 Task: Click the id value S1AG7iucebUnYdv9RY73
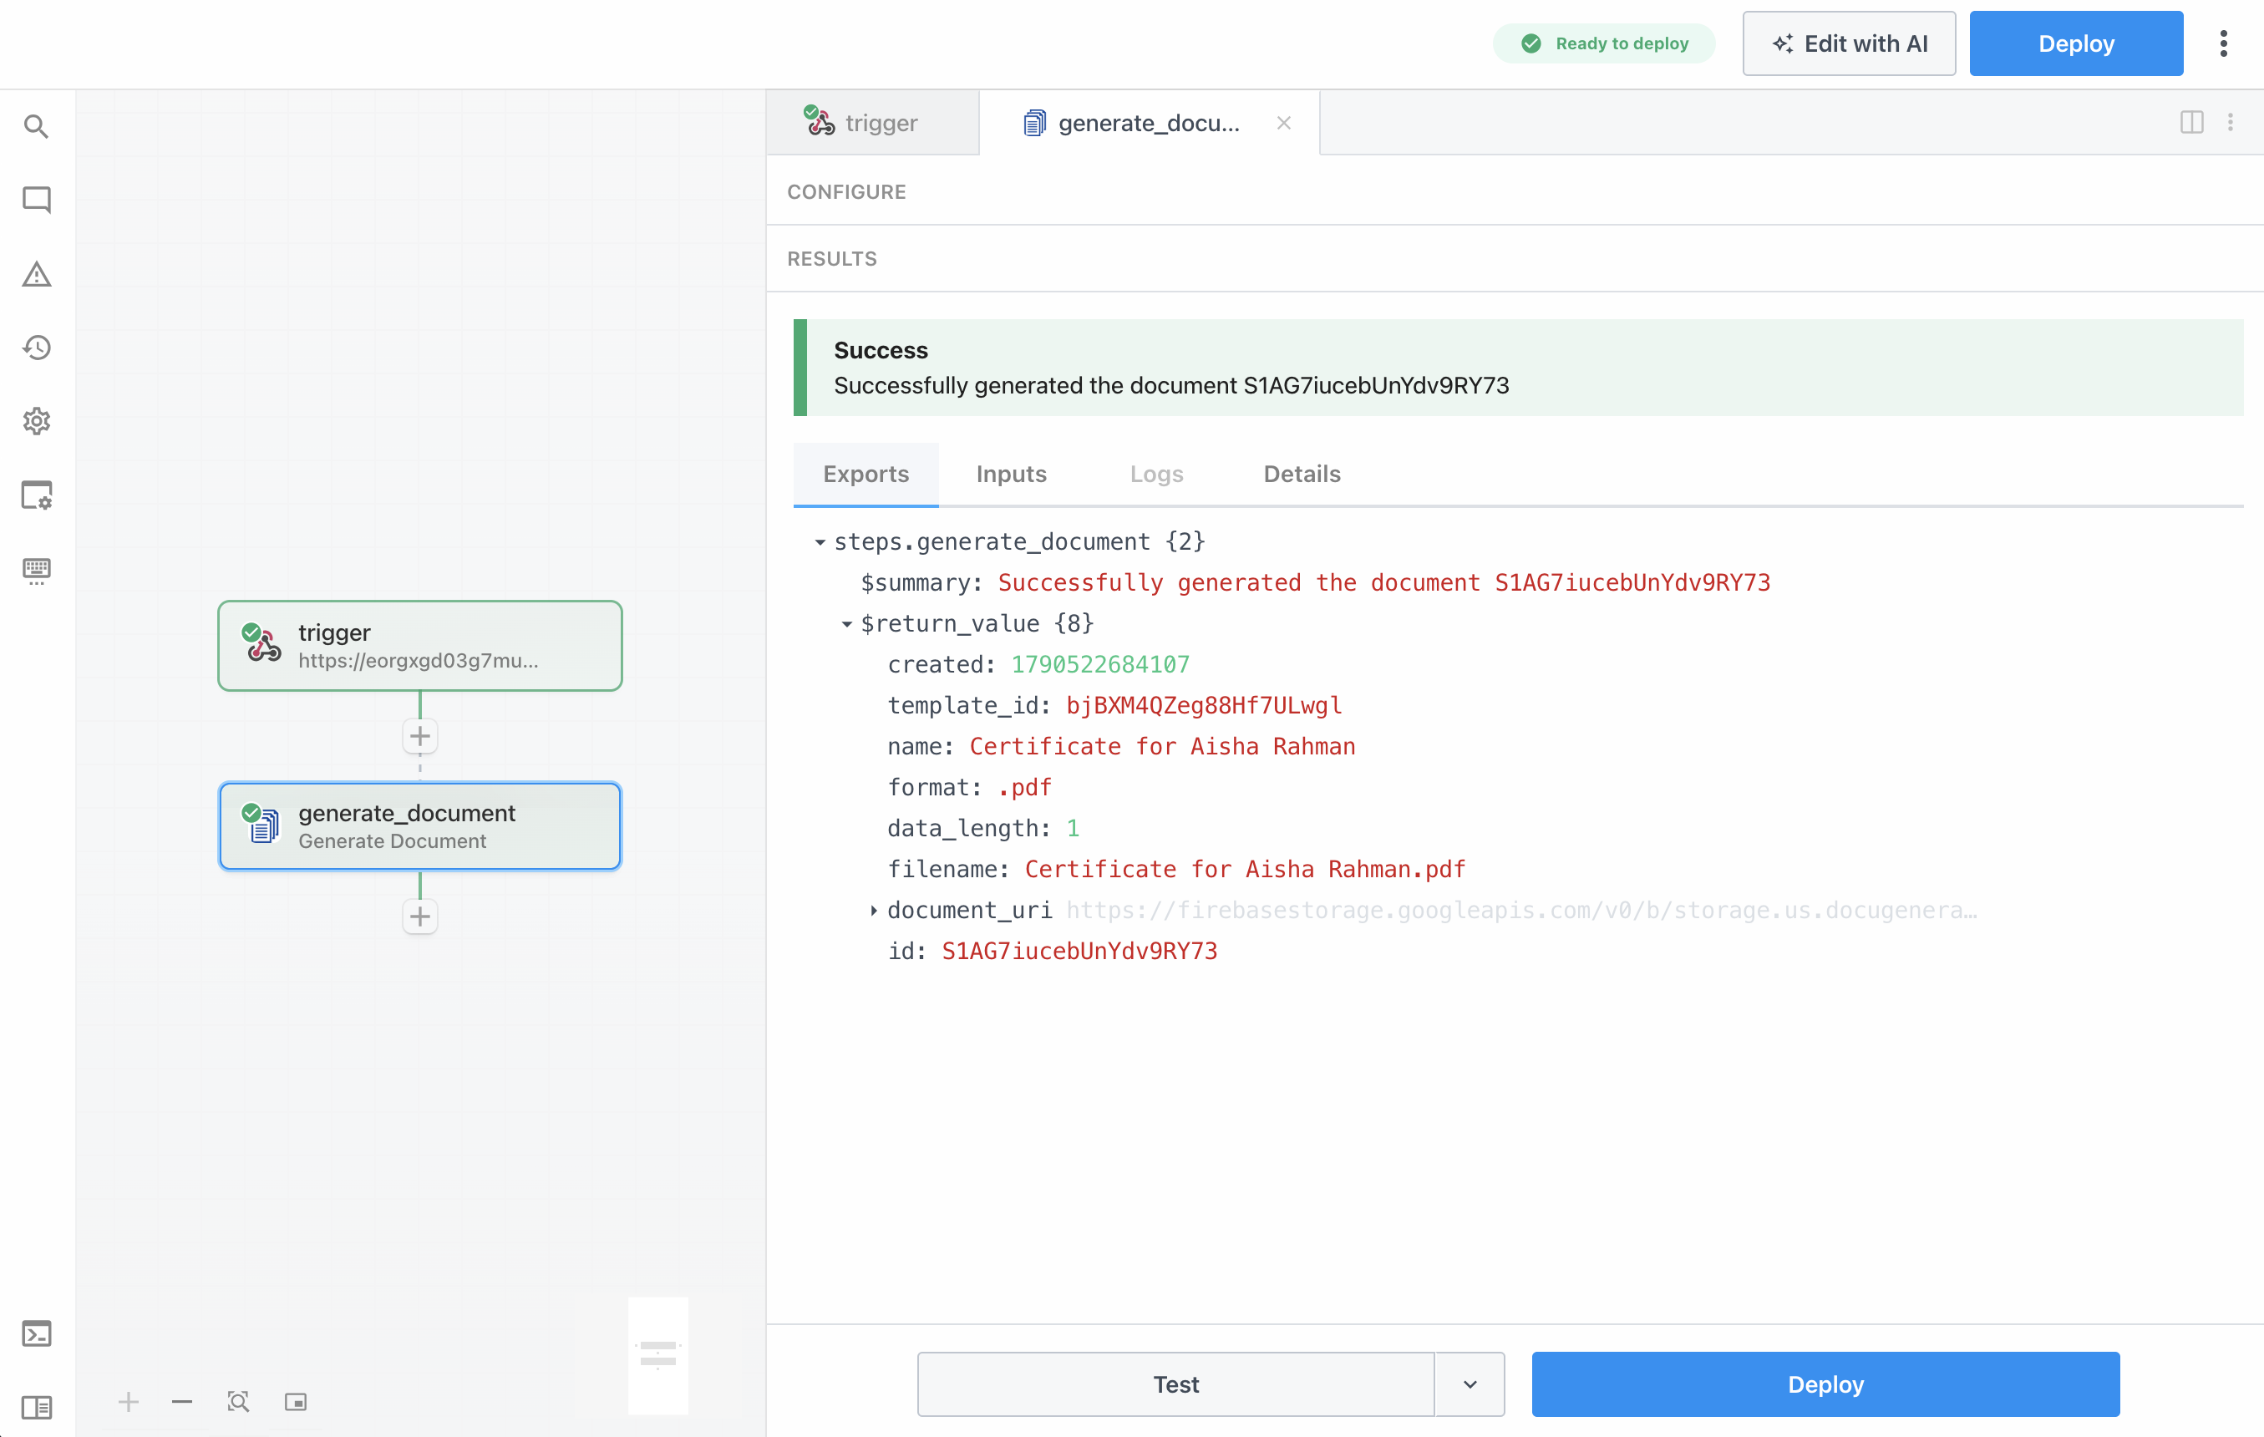coord(1079,952)
